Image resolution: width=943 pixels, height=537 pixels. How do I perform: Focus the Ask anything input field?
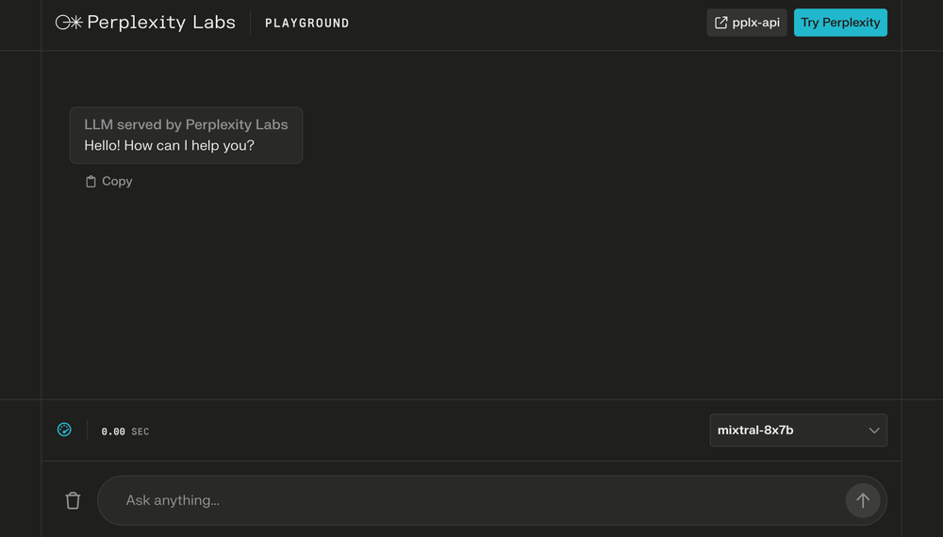pyautogui.click(x=471, y=500)
